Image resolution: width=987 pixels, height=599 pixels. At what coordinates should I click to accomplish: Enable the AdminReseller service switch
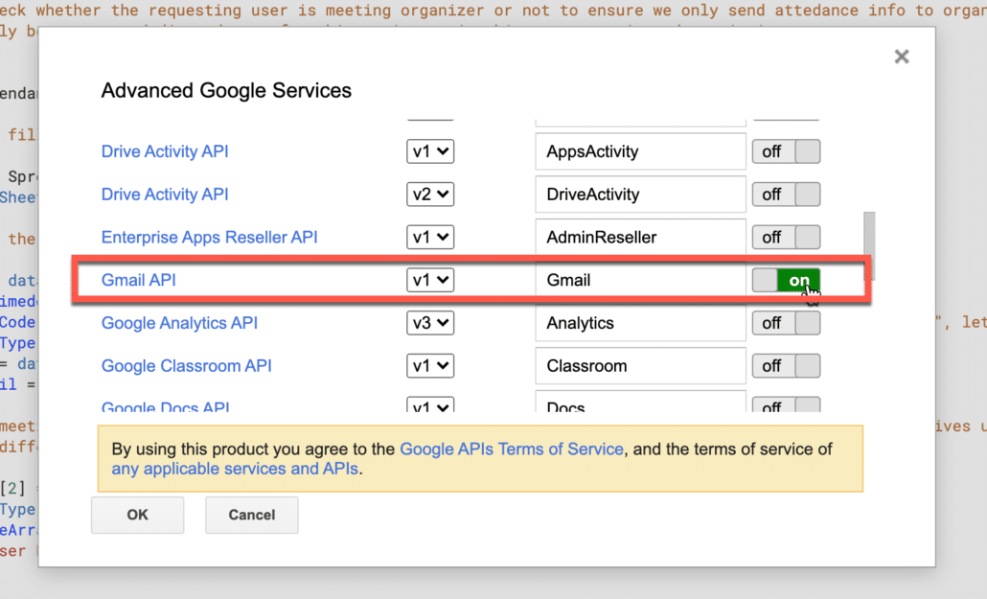[786, 238]
